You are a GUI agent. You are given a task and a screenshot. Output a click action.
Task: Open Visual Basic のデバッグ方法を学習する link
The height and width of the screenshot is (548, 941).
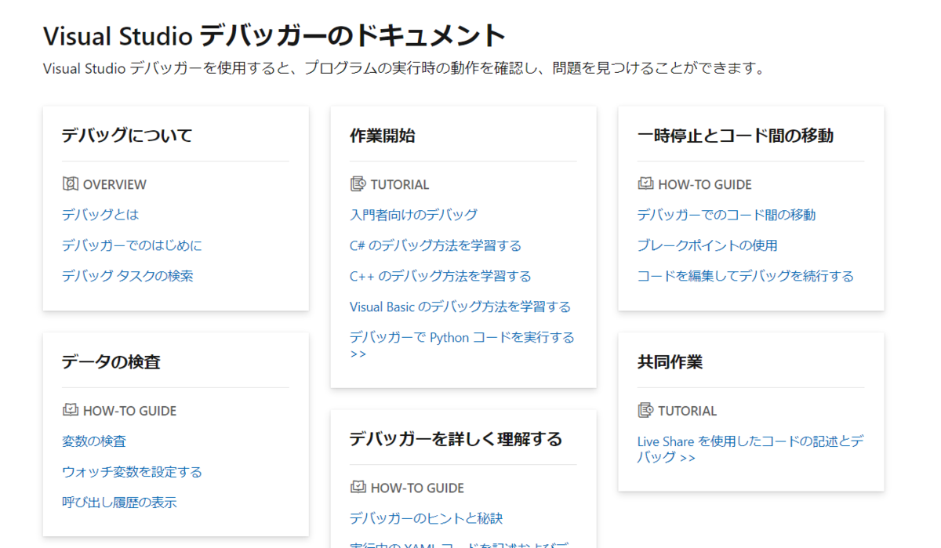(460, 307)
